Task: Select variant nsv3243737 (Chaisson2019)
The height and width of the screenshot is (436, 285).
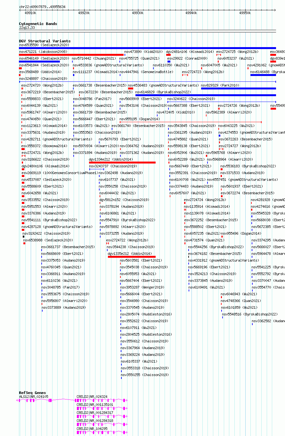Action: [113, 166]
